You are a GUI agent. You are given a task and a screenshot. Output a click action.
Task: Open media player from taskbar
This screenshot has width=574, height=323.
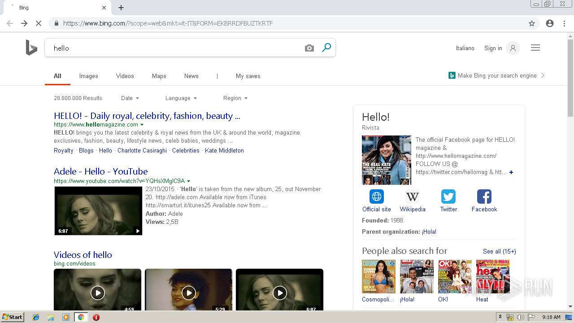point(66,317)
